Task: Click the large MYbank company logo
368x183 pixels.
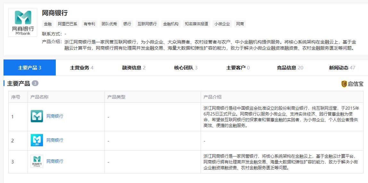Action: [x=23, y=22]
